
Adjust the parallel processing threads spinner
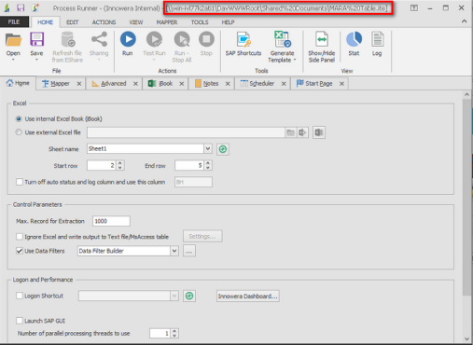[174, 334]
